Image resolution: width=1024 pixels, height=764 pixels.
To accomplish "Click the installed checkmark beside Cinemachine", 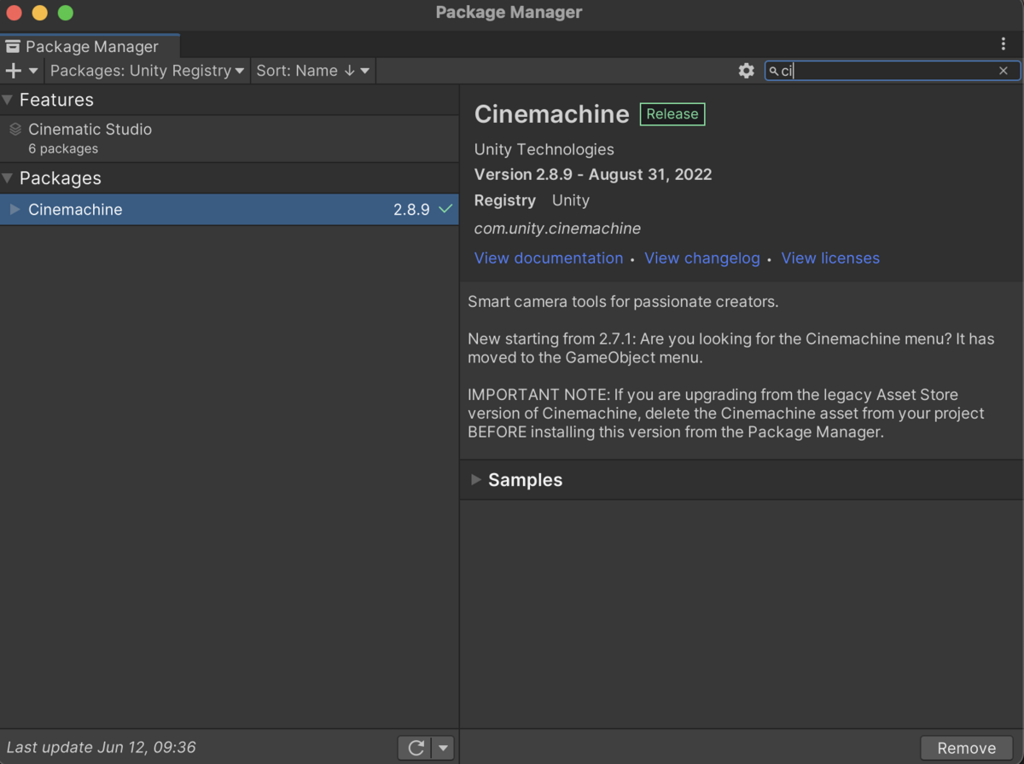I will [x=445, y=209].
